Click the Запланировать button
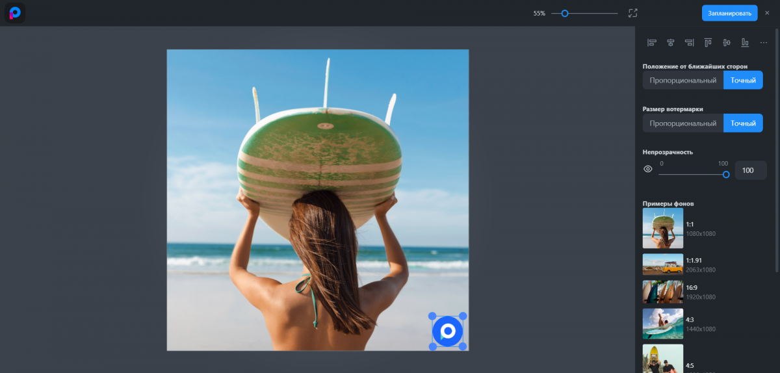 729,13
